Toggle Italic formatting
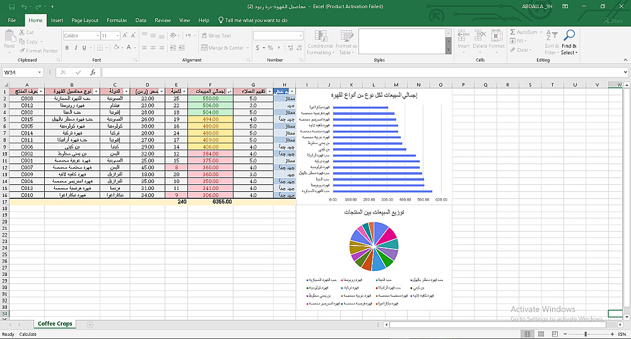 [x=75, y=47]
